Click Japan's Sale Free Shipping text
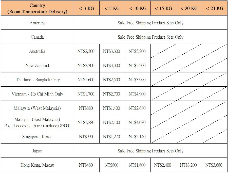 point(150,151)
